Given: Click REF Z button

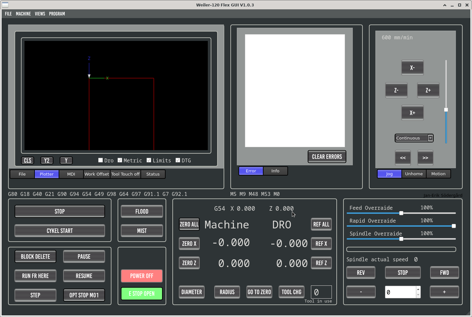Looking at the screenshot, I should coord(321,263).
